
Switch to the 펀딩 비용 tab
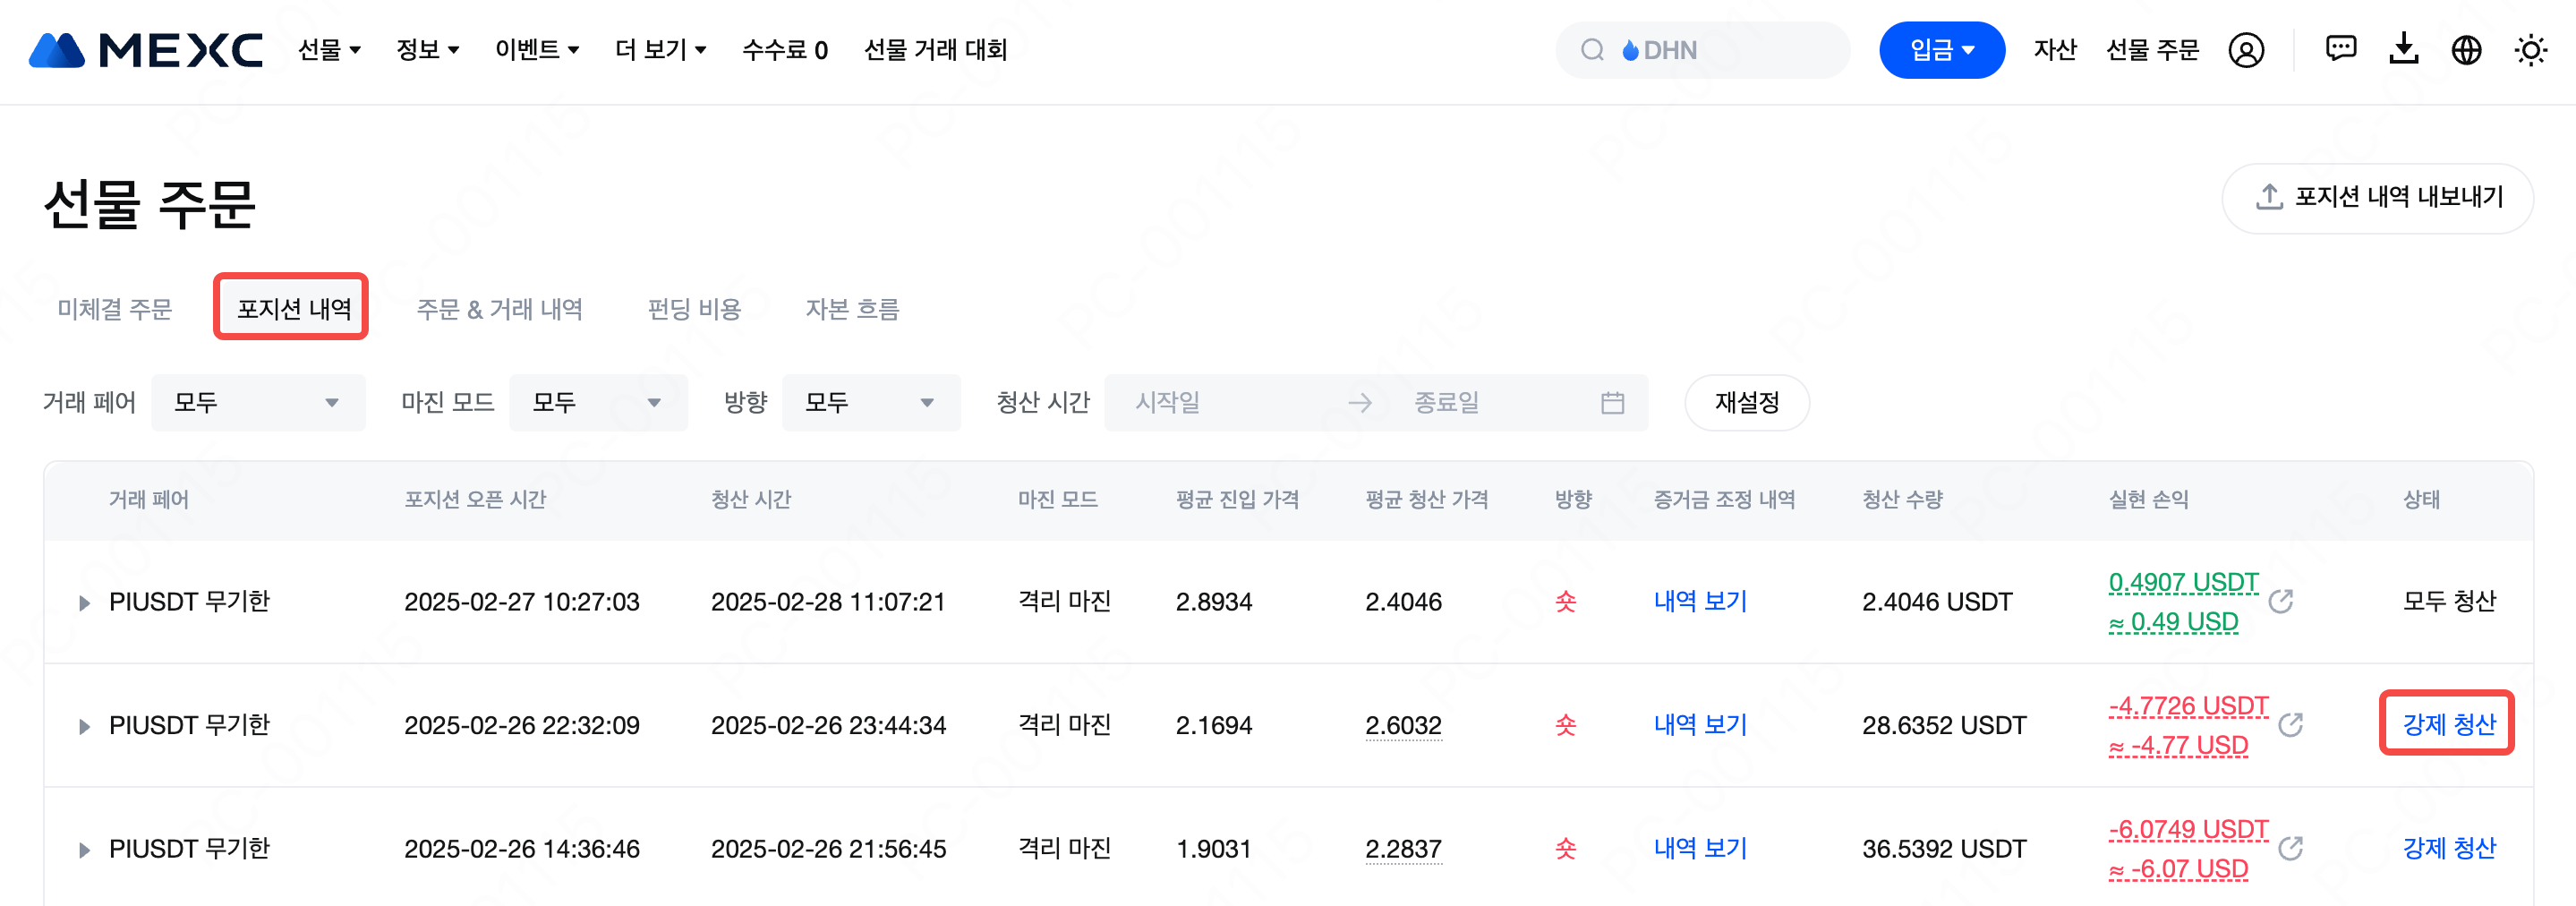(x=694, y=309)
